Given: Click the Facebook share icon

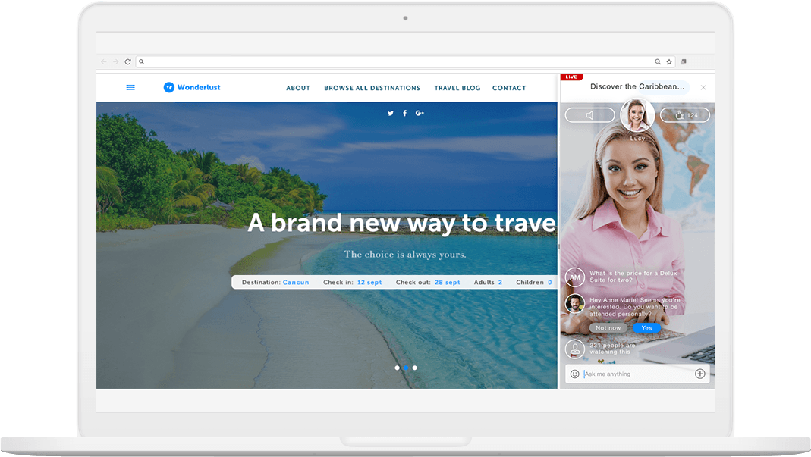Looking at the screenshot, I should click(404, 113).
